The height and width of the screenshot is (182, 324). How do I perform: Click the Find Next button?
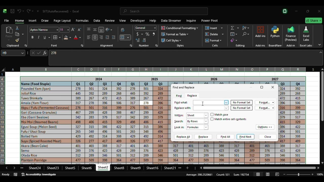point(245,137)
